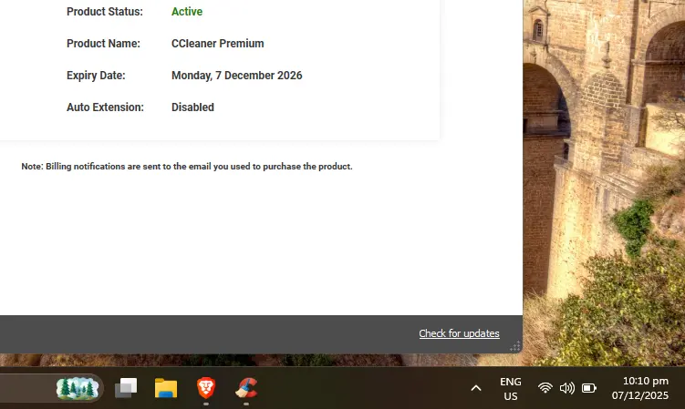Click the CCleaner window resize grip
685x409 pixels.
click(x=515, y=346)
